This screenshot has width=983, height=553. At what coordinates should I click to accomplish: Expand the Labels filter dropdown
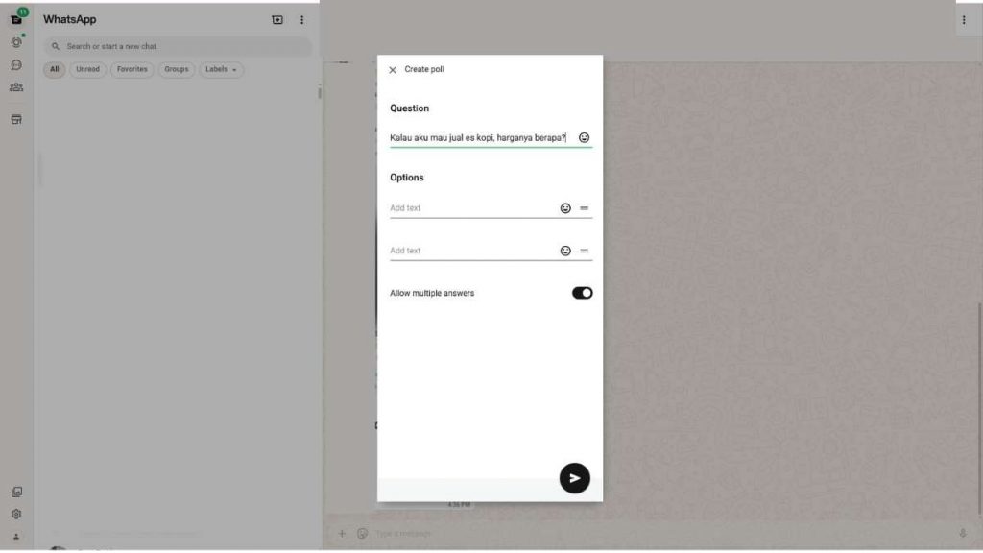(222, 70)
